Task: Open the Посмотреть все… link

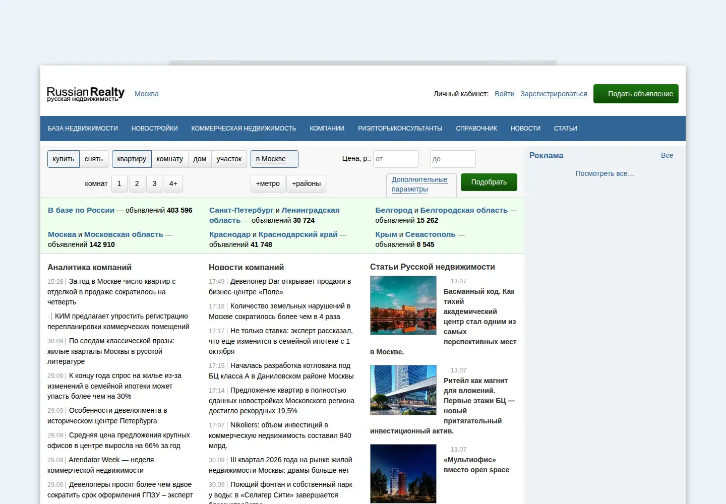Action: coord(605,173)
